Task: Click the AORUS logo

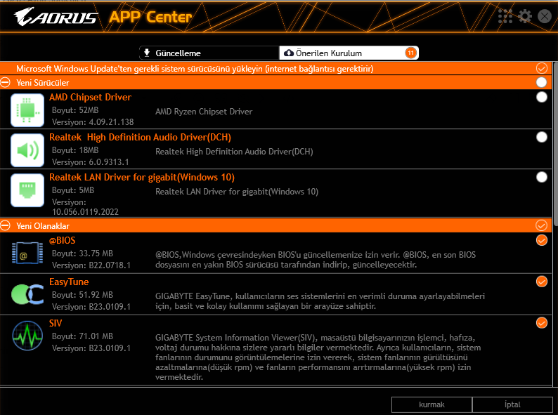Action: click(56, 17)
